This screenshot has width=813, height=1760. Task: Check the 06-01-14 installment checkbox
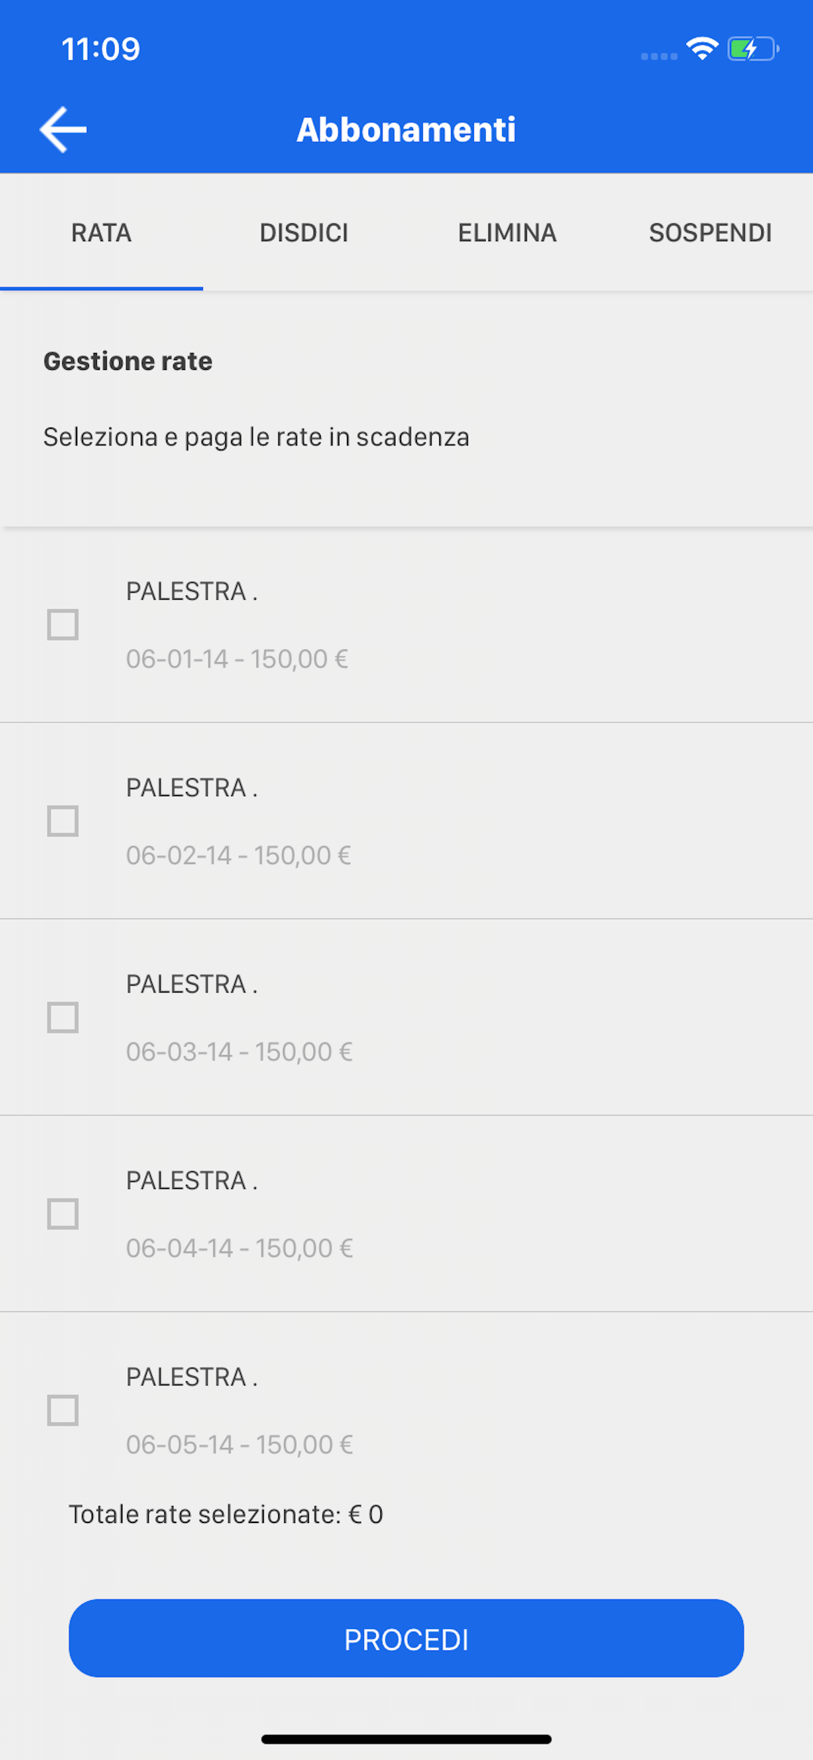click(x=63, y=625)
